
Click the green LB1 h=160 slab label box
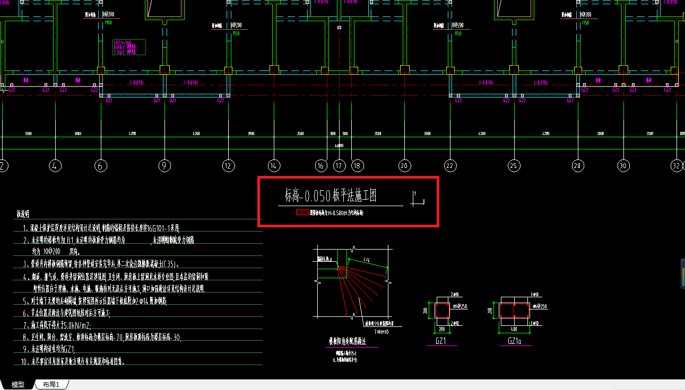[128, 47]
